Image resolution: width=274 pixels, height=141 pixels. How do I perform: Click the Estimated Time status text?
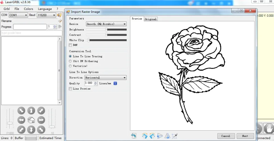pos(51,138)
